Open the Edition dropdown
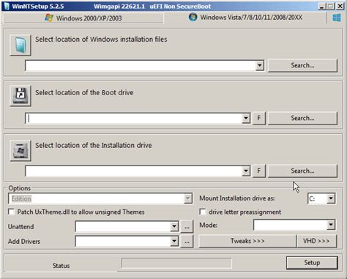 (188, 198)
